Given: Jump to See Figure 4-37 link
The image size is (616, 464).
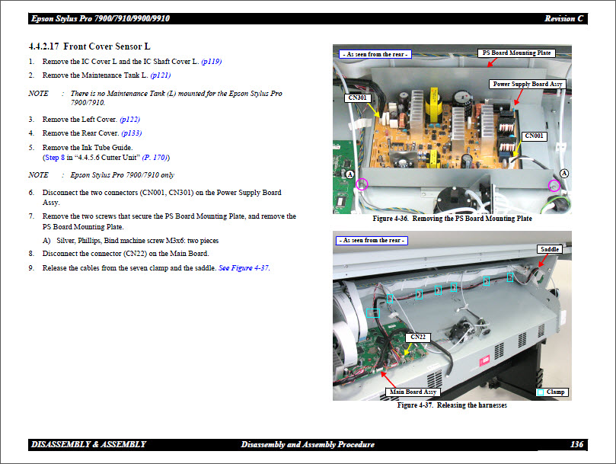Looking at the screenshot, I should tap(244, 267).
